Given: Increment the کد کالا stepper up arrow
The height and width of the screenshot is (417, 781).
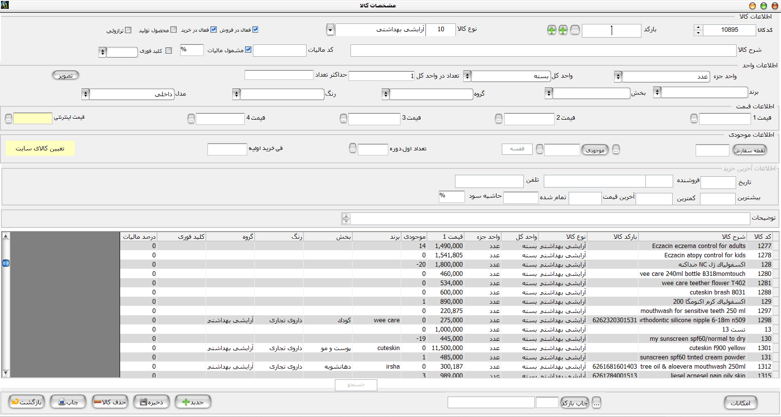Looking at the screenshot, I should coord(698,27).
